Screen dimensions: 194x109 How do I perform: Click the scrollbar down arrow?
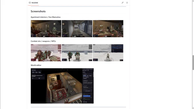193,108
